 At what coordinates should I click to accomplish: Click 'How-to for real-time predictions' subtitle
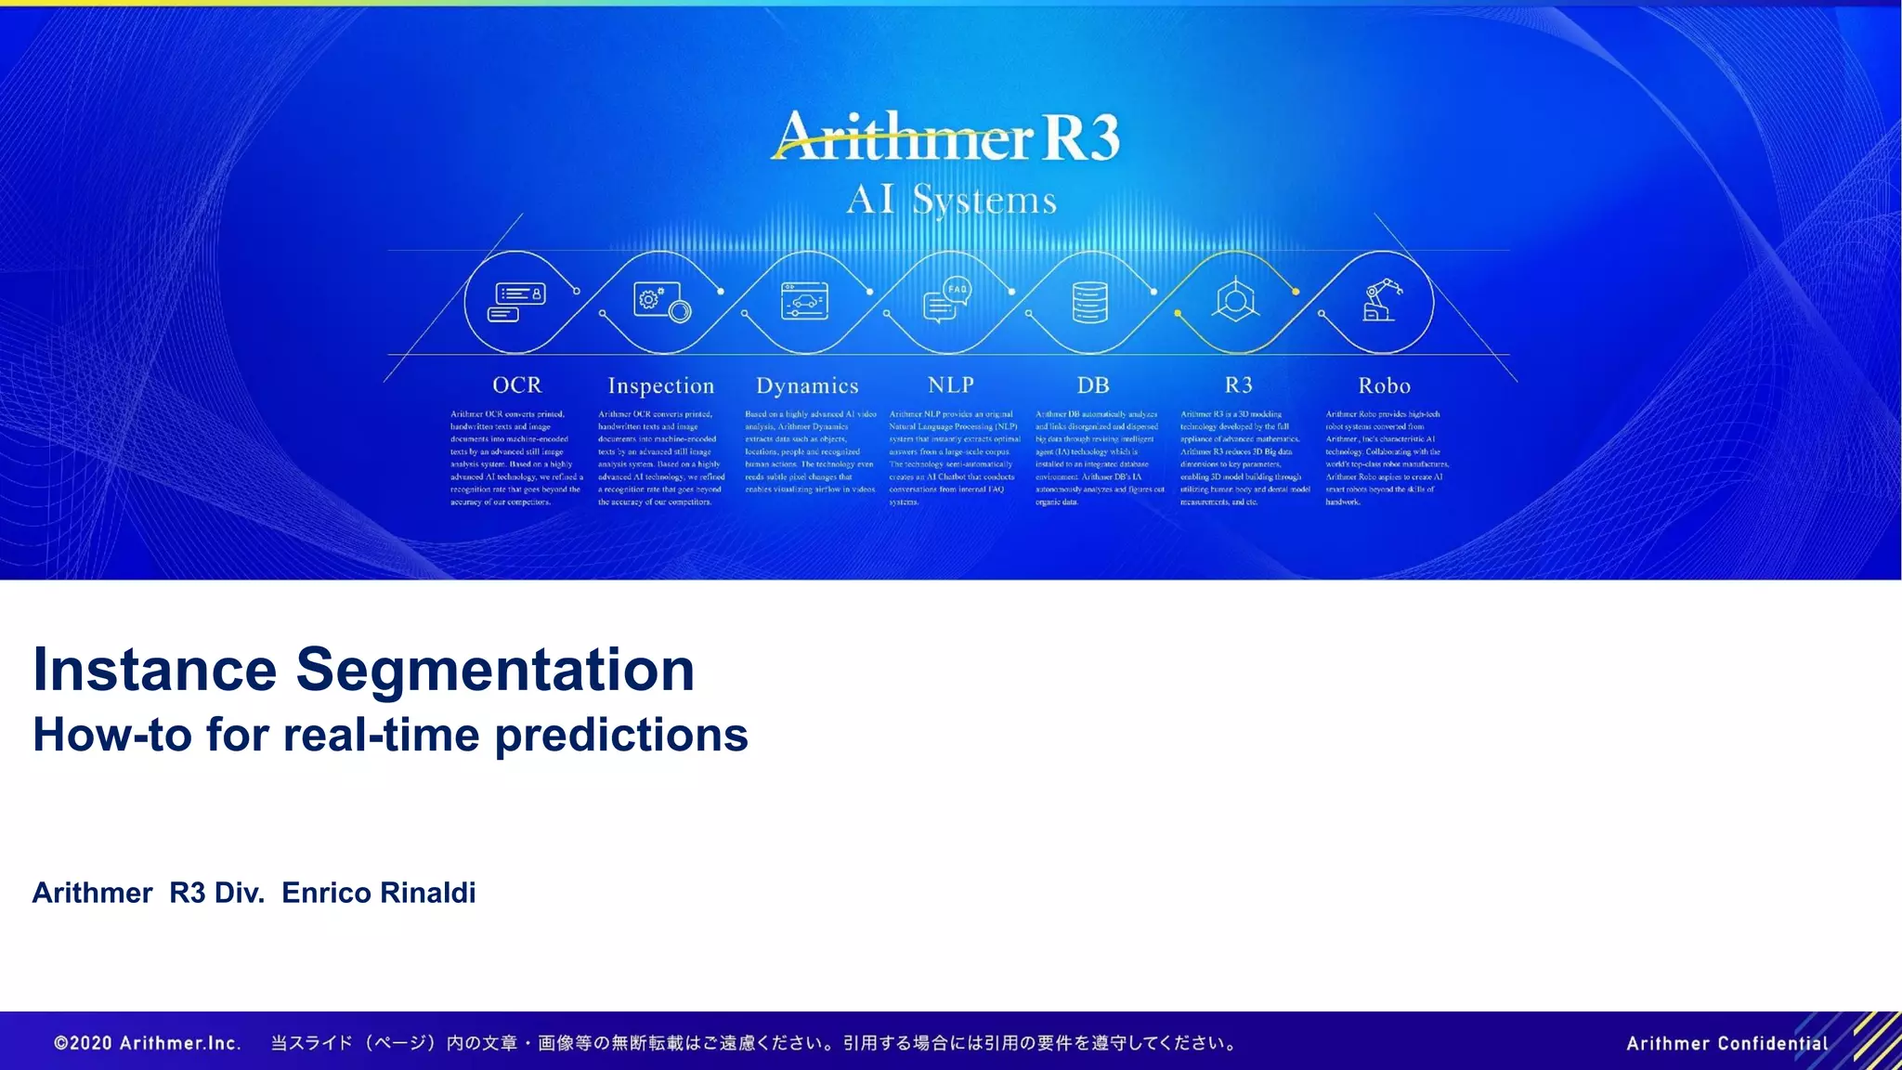point(390,735)
